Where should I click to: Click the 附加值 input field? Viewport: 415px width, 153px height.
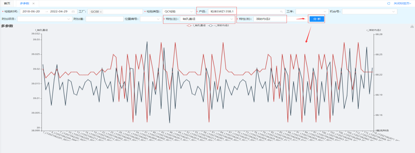pyautogui.click(x=104, y=19)
